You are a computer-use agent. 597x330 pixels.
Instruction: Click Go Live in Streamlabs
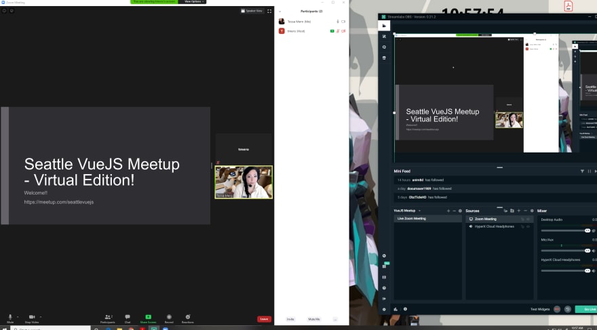tap(587, 310)
